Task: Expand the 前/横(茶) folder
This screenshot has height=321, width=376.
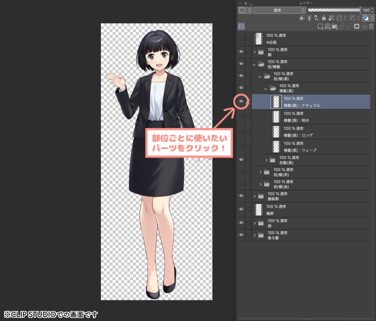Action: click(260, 172)
